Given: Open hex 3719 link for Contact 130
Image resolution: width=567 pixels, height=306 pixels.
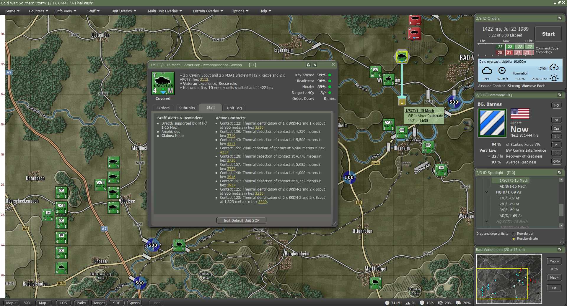Looking at the screenshot, I should tap(231, 136).
